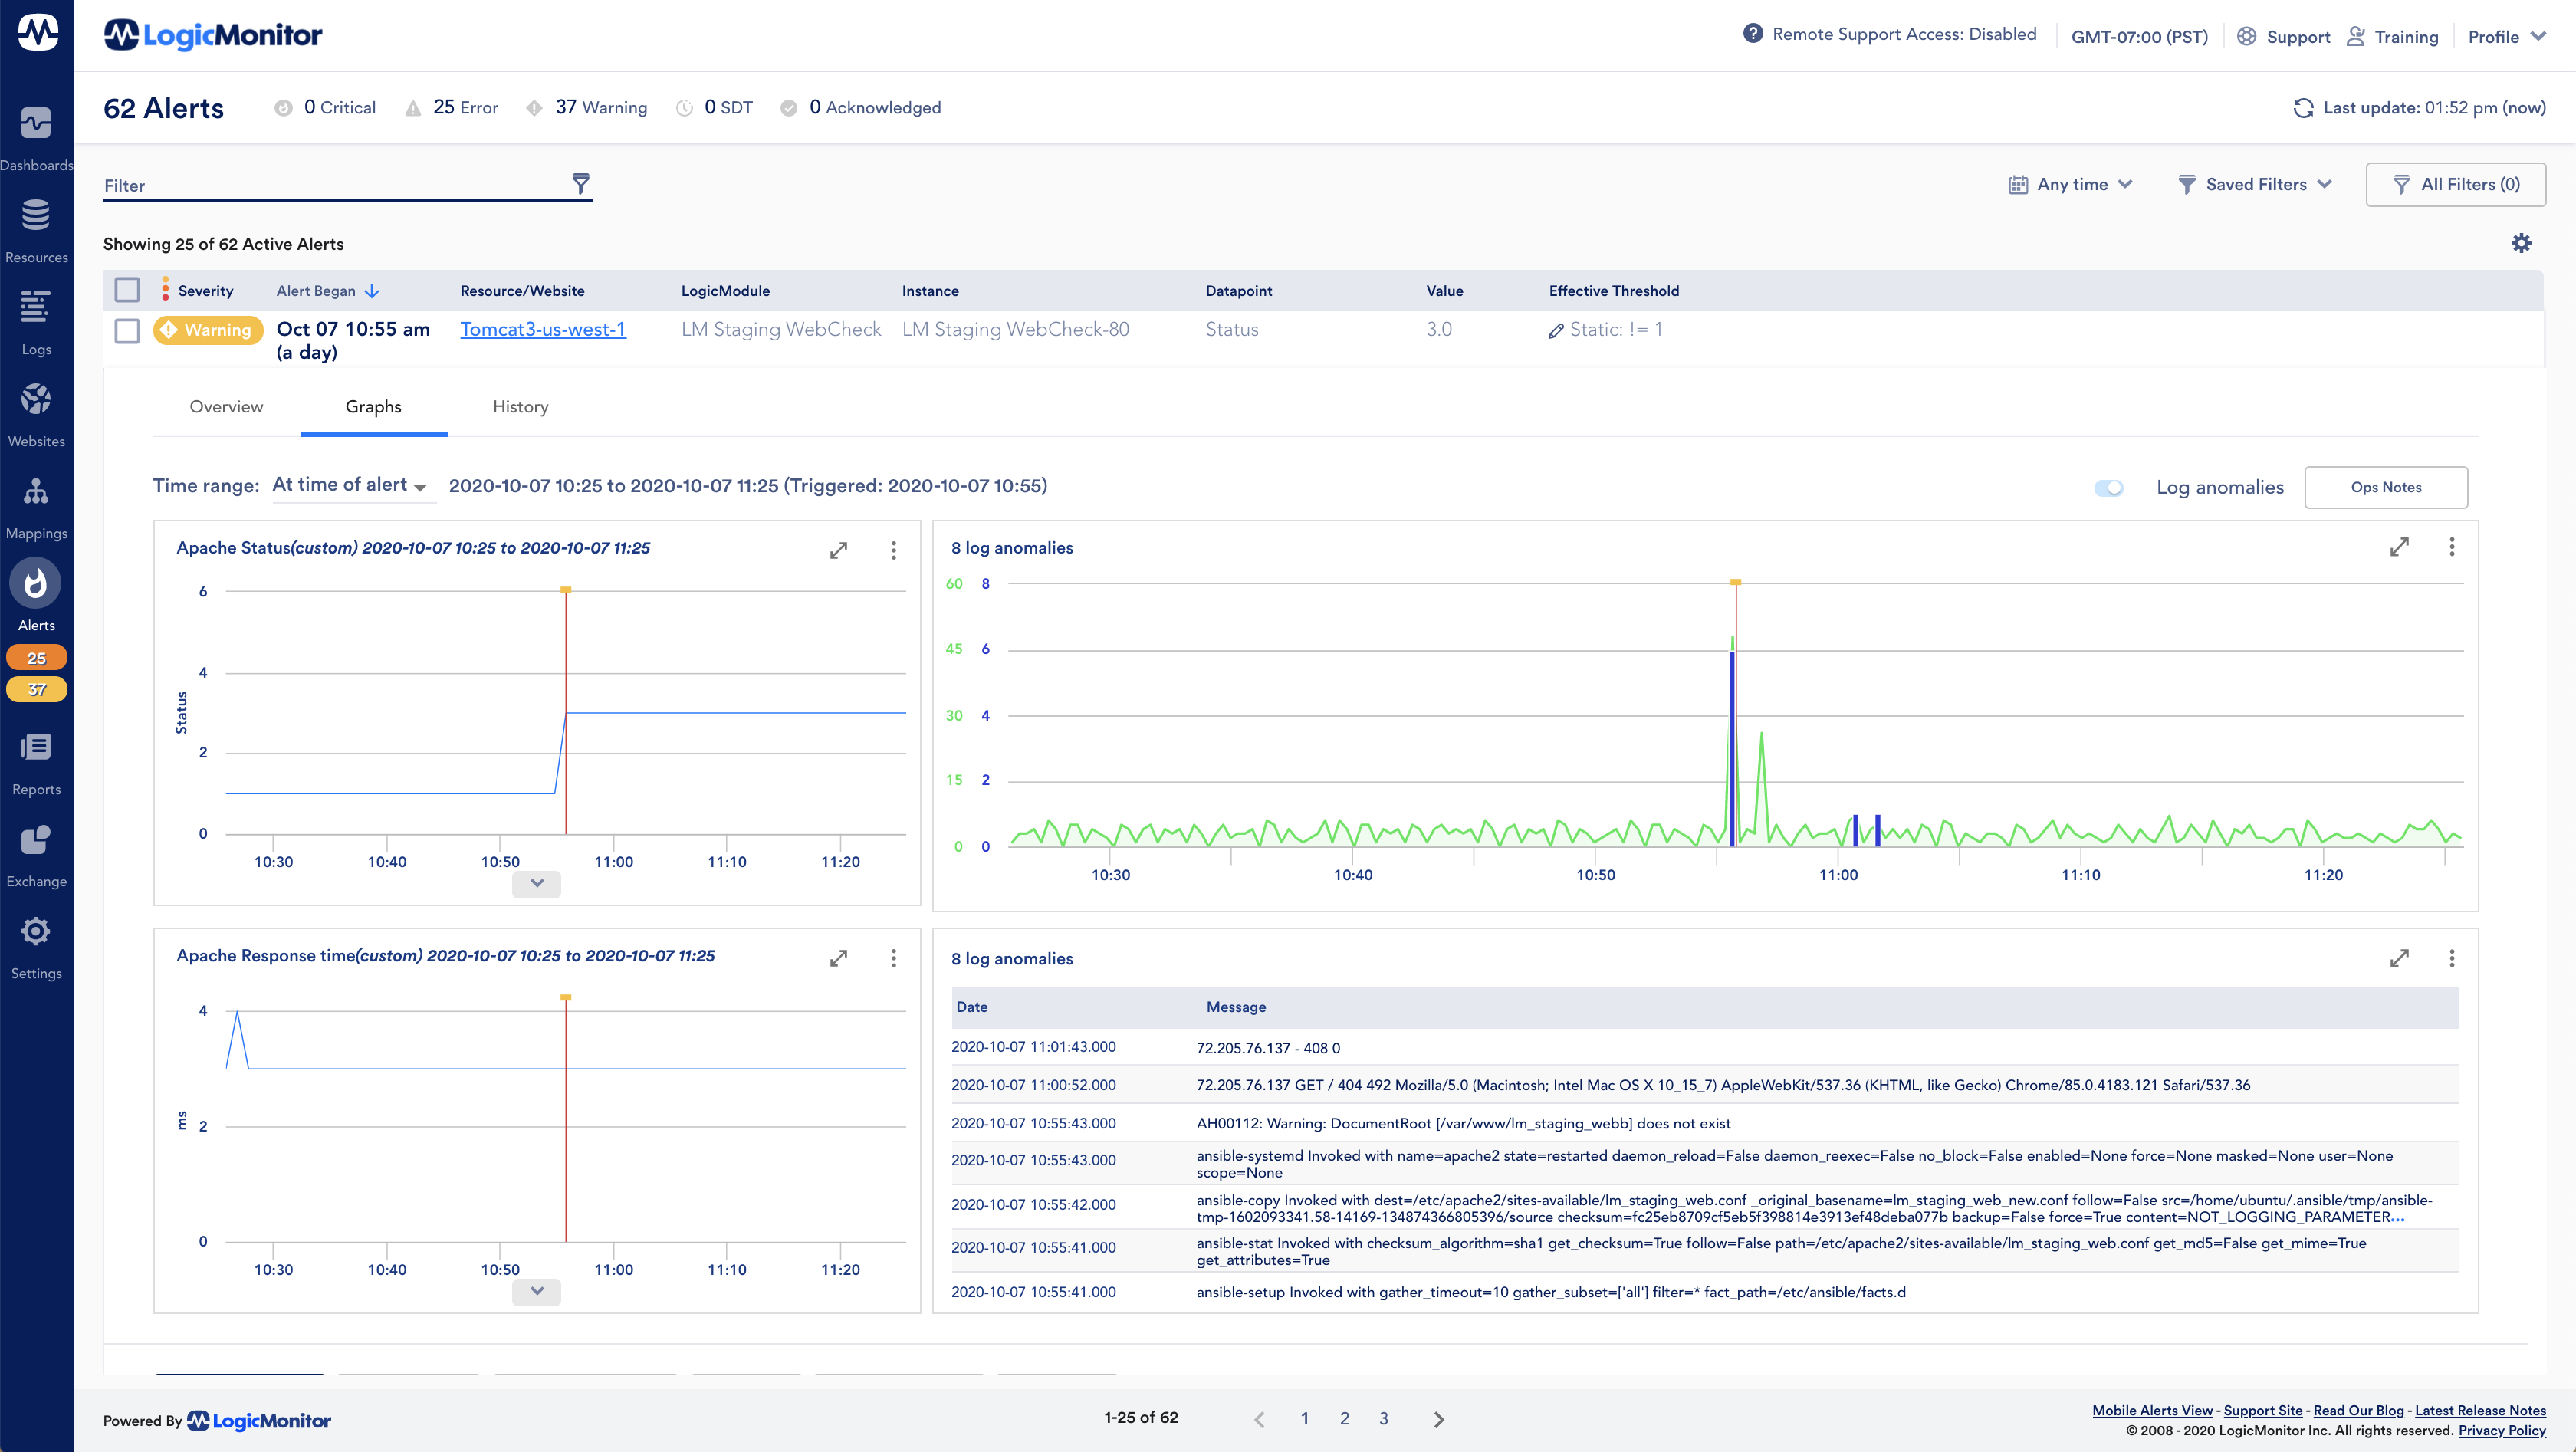Open the Mobile Alerts View link
This screenshot has height=1452, width=2576.
pyautogui.click(x=2152, y=1410)
